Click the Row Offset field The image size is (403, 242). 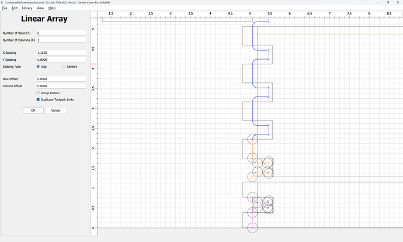(61, 79)
